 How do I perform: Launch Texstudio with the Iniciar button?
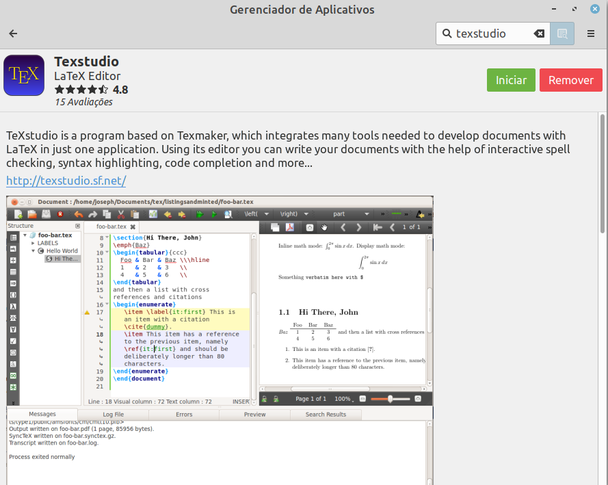coord(511,80)
